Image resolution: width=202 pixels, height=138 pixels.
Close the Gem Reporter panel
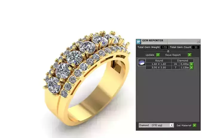(198, 42)
